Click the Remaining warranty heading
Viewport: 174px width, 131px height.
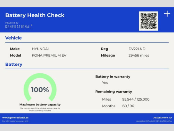[114, 92]
